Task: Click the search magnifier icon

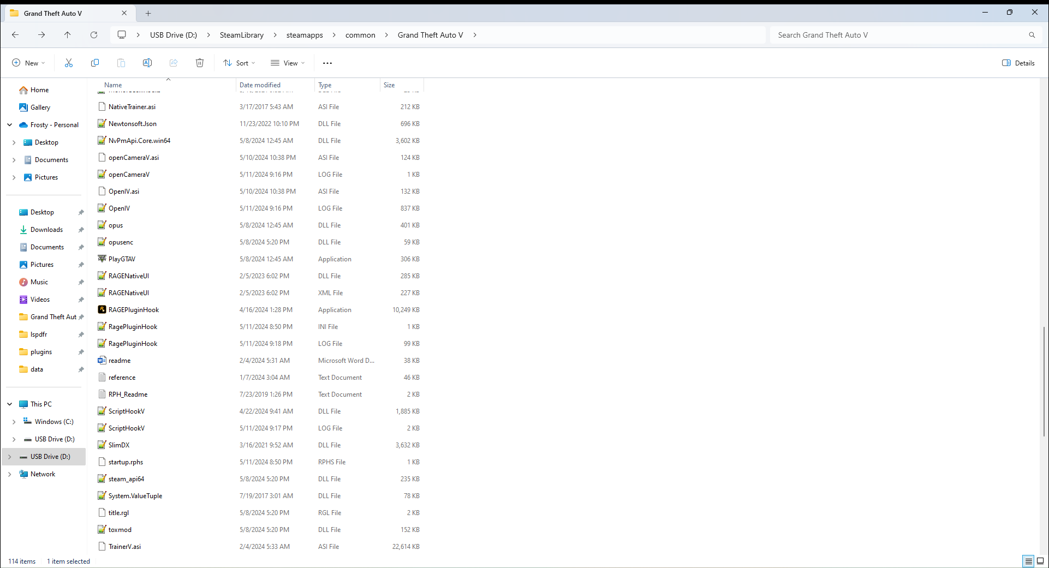Action: point(1032,35)
